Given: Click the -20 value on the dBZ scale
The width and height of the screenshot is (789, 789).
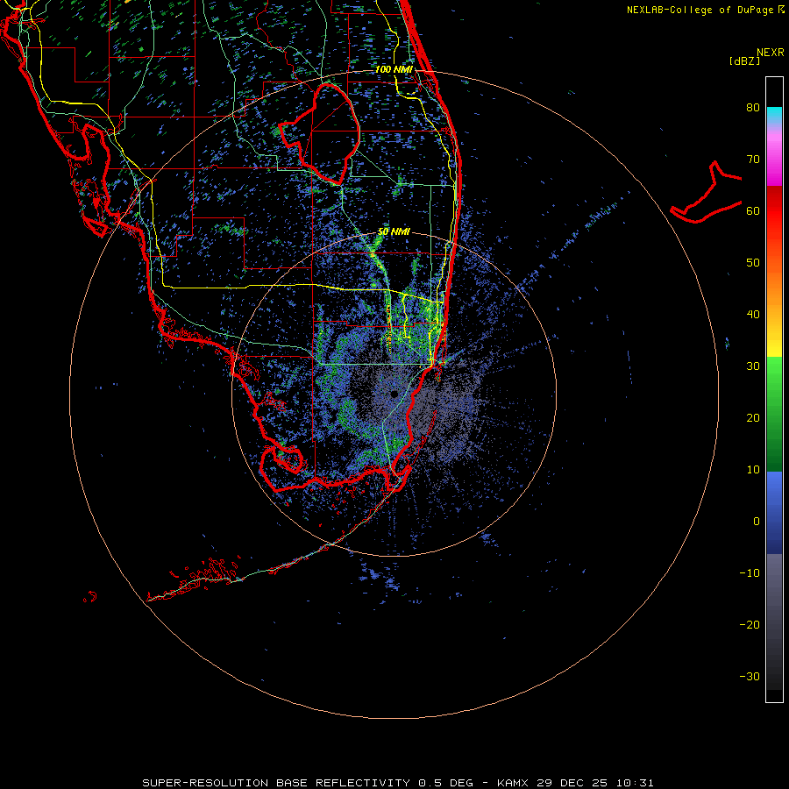Looking at the screenshot, I should (x=750, y=625).
